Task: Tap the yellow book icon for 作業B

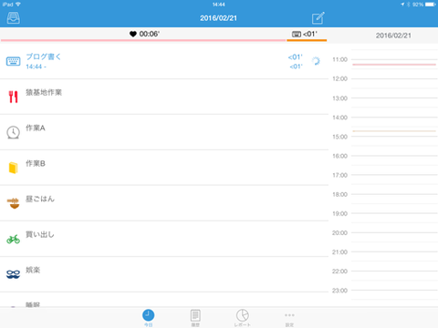Action: (x=13, y=168)
